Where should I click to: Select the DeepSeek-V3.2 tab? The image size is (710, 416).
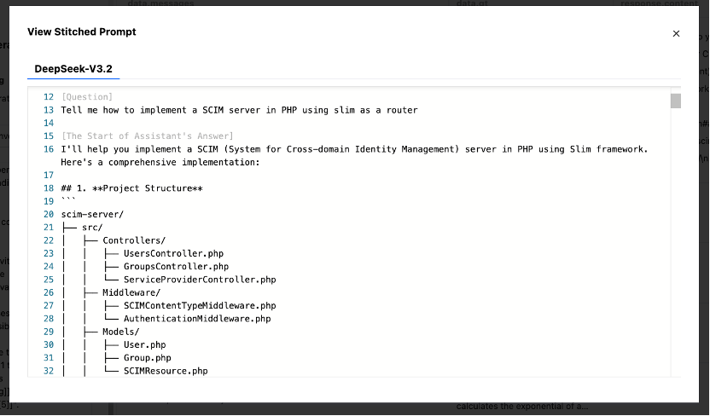[x=73, y=68]
